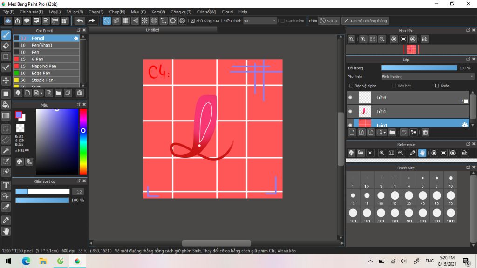
Task: Click Tạo một đường thẳng button
Action: pyautogui.click(x=365, y=20)
